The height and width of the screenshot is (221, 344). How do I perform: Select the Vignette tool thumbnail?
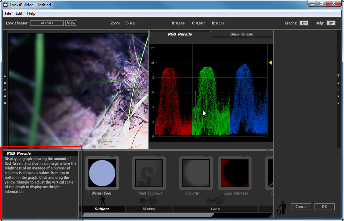(196, 173)
